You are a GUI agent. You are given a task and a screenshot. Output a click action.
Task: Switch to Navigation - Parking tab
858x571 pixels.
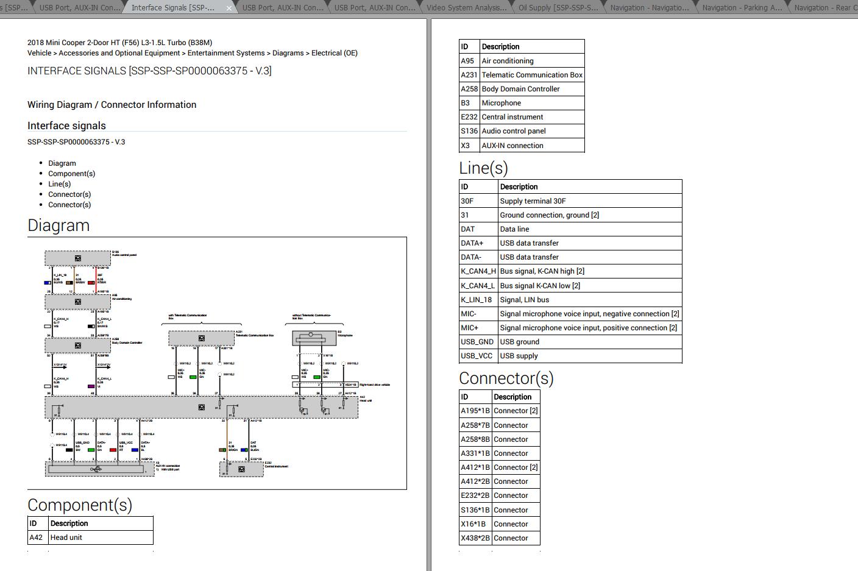point(742,8)
